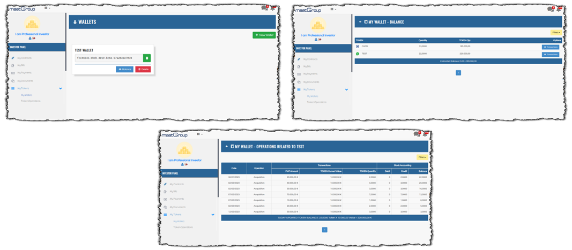Open notifications bell on Balance screen
Image resolution: width=572 pixels, height=250 pixels.
click(x=558, y=9)
